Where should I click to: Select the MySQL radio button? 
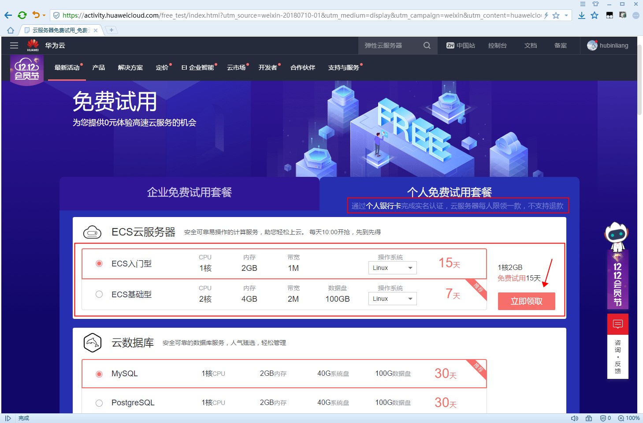click(x=99, y=374)
